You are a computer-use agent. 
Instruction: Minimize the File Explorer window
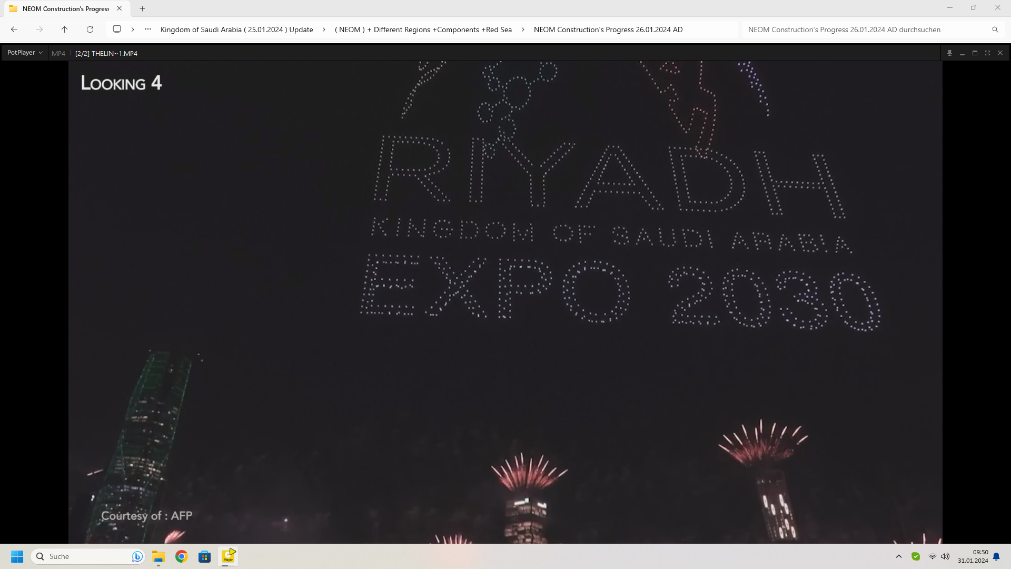tap(950, 8)
